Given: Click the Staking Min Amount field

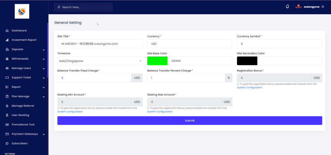Looking at the screenshot, I should [94, 102].
